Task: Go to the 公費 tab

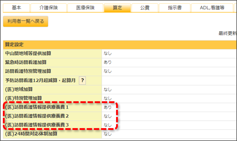Action: click(x=145, y=8)
